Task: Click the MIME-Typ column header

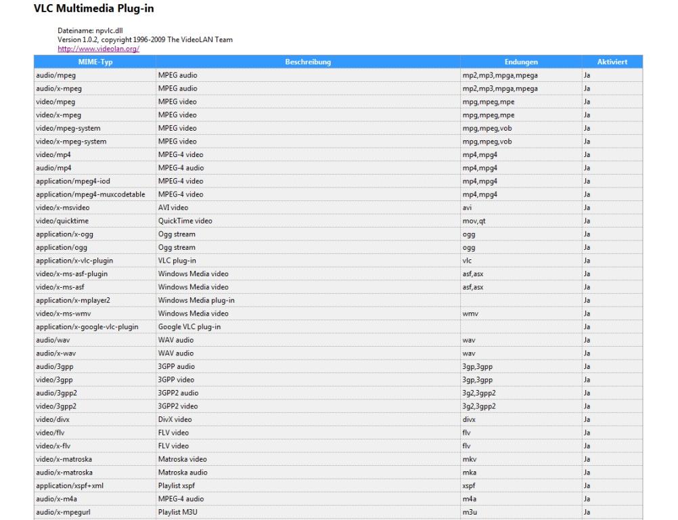Action: click(95, 62)
